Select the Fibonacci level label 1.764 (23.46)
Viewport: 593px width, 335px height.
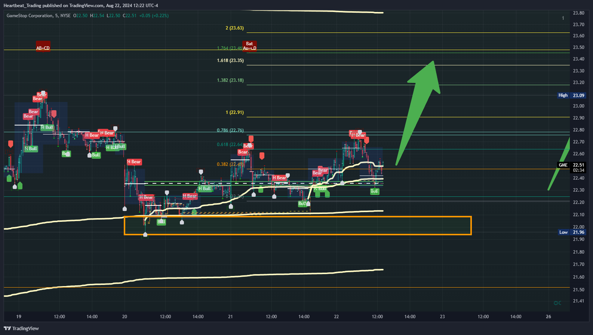click(x=230, y=48)
